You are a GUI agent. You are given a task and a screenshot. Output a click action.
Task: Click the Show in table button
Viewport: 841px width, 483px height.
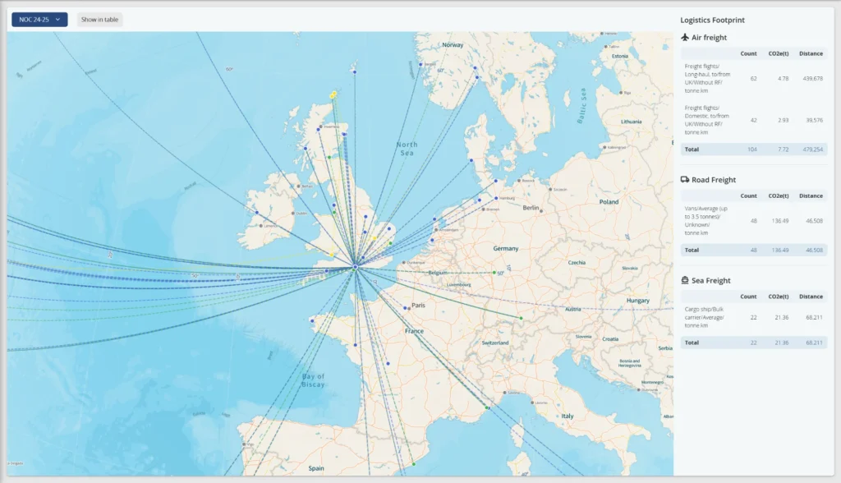point(99,20)
